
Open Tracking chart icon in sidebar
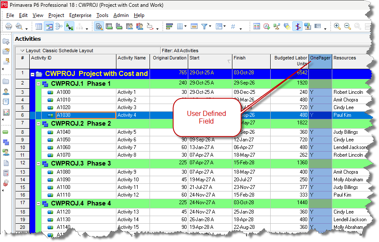coord(6,112)
